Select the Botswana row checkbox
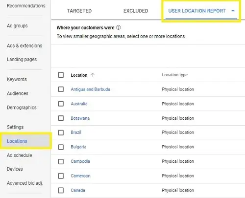This screenshot has width=245, height=198. pyautogui.click(x=61, y=118)
